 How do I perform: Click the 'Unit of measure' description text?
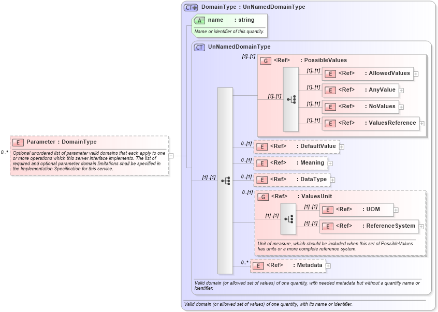tap(335, 246)
